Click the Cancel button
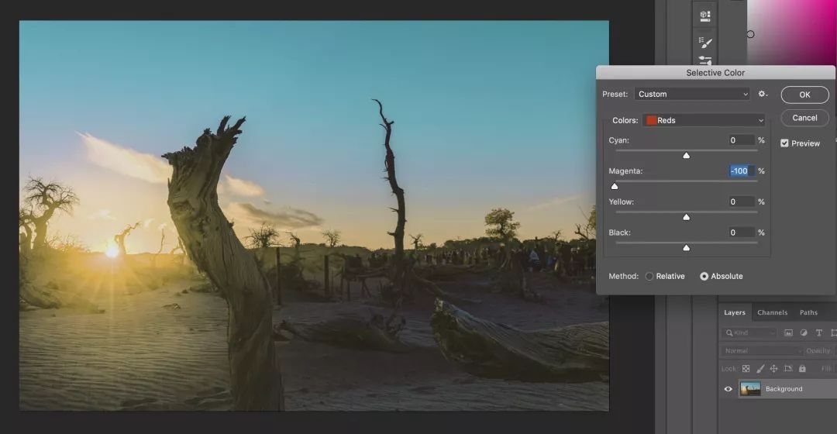This screenshot has height=434, width=837. (x=804, y=118)
